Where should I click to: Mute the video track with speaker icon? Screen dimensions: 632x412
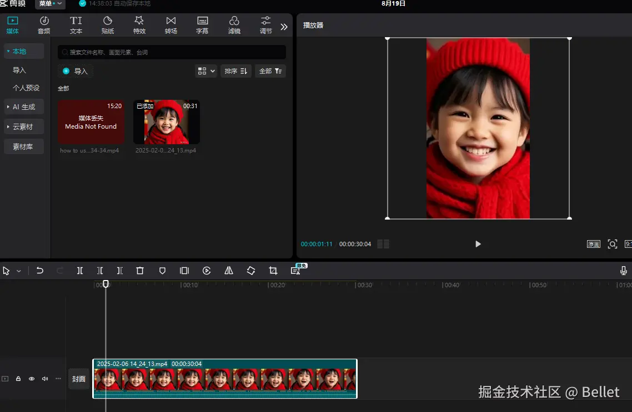[45, 379]
